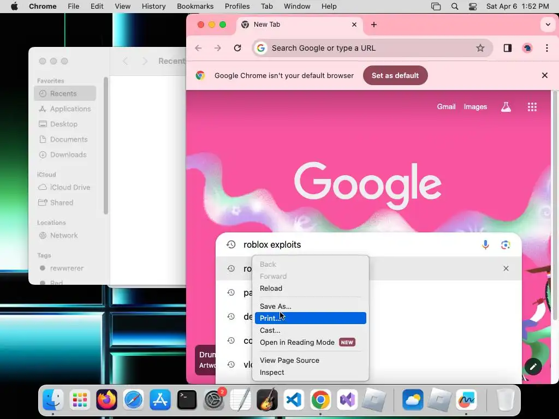Open System Settings from the Dock

pos(213,400)
